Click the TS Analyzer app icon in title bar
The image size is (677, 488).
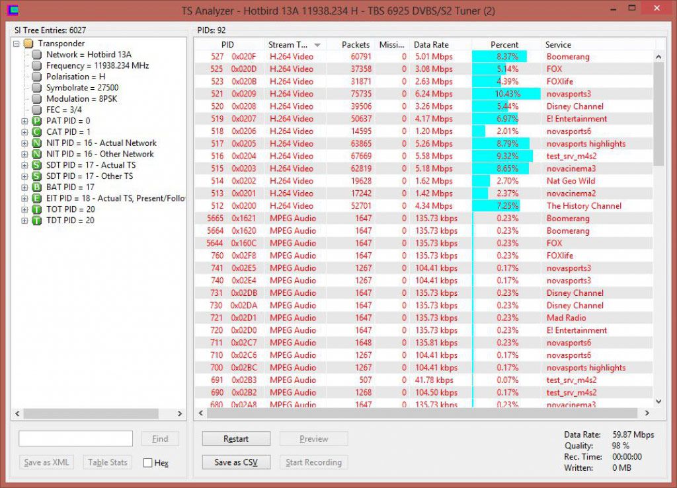(x=11, y=11)
